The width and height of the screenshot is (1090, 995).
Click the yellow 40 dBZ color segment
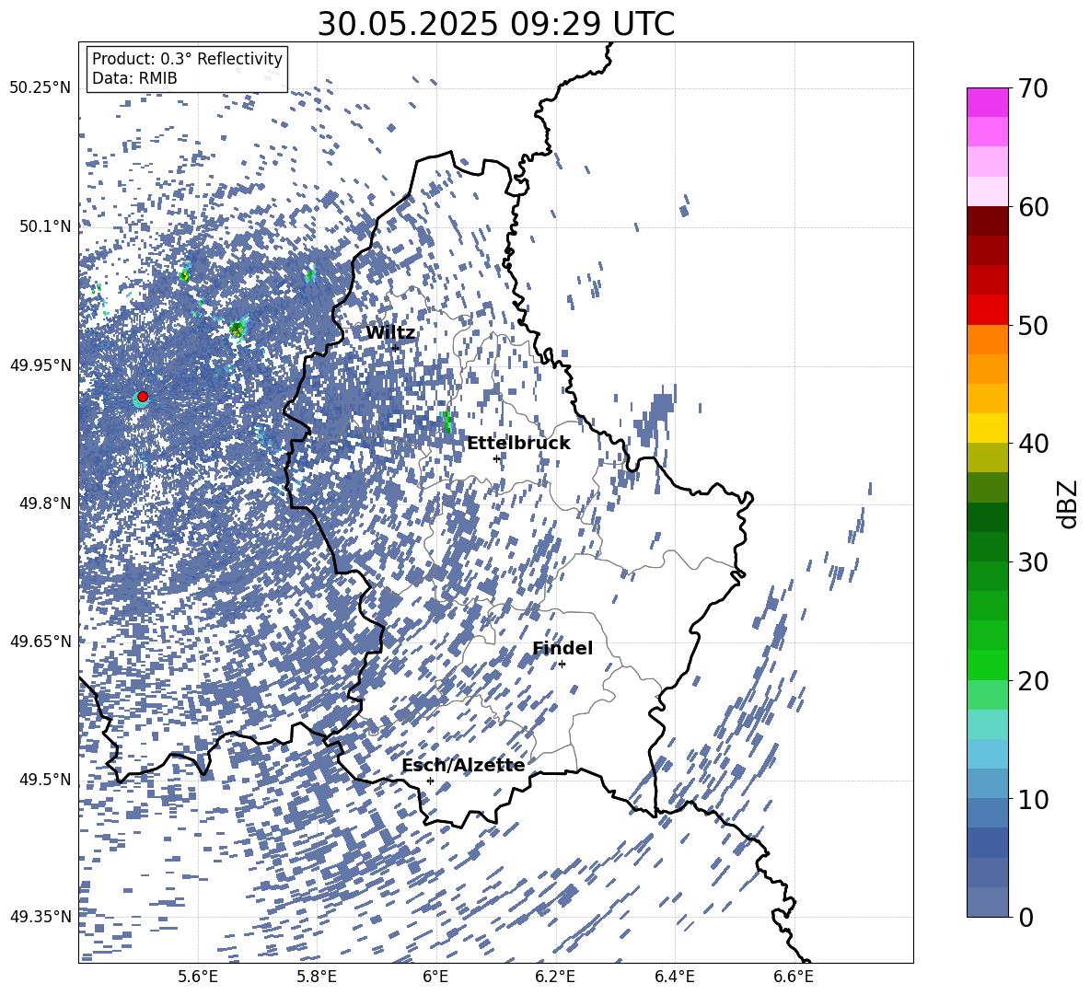point(987,428)
